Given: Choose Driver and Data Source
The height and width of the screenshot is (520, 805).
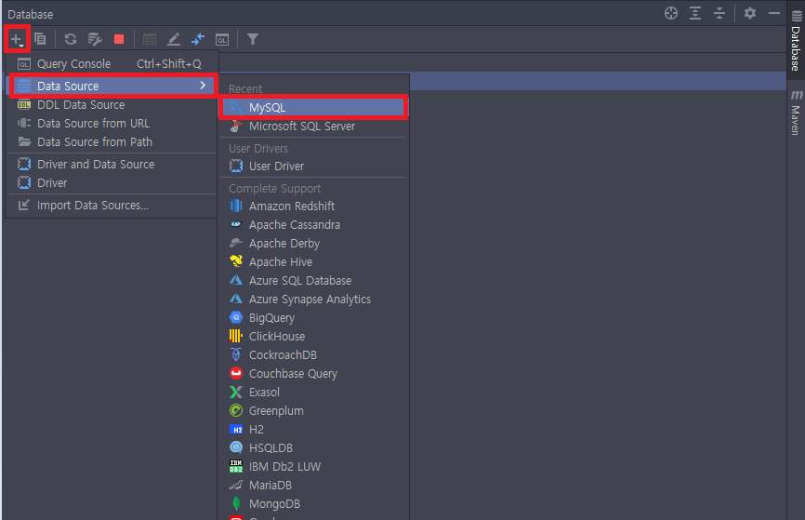Looking at the screenshot, I should (x=112, y=165).
